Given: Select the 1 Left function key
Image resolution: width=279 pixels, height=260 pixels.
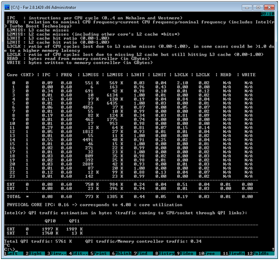Looking at the screenshot, I should 14,253.
